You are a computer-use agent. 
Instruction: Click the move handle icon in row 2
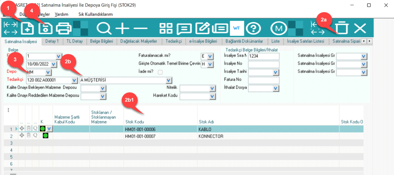(x=22, y=136)
